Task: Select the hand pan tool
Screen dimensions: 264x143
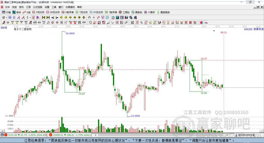Action: [89, 18]
